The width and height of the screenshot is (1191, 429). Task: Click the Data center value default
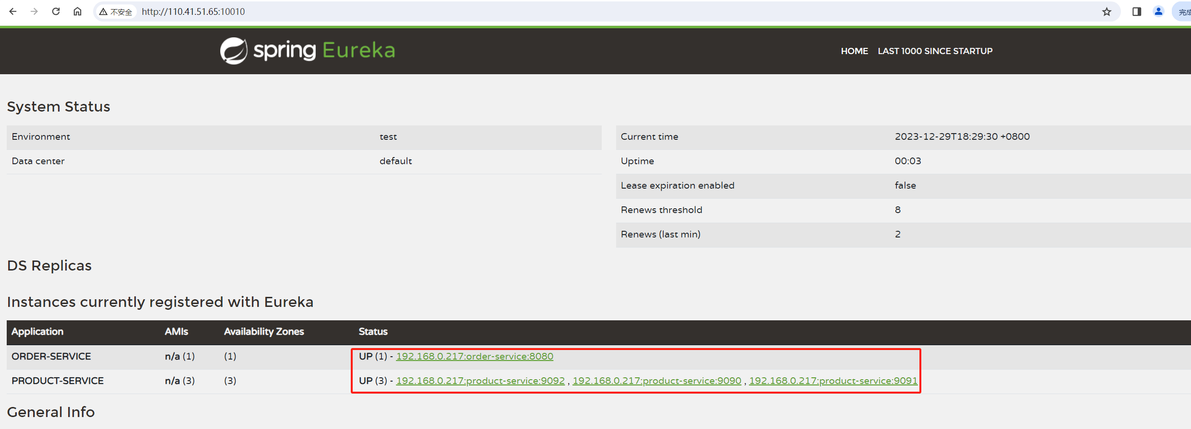coord(395,161)
